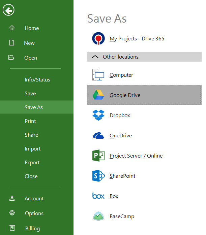Click the Options gear icon
This screenshot has width=206, height=235.
click(x=12, y=213)
